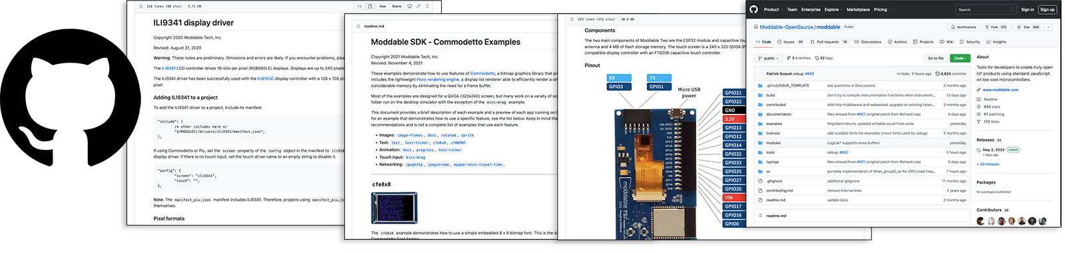Click the first contributor avatar

tap(980, 221)
